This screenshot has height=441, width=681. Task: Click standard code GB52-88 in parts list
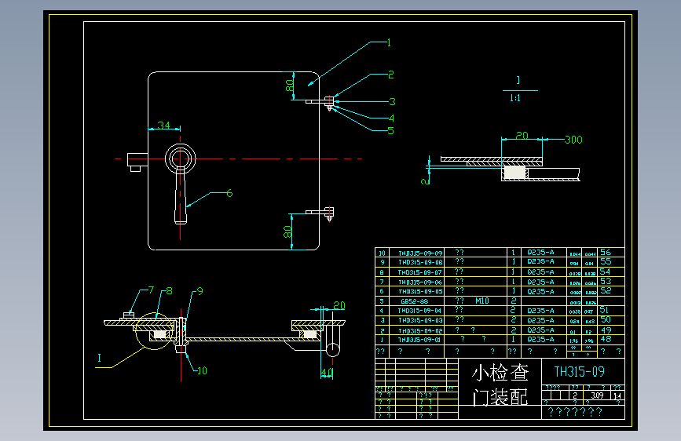414,301
